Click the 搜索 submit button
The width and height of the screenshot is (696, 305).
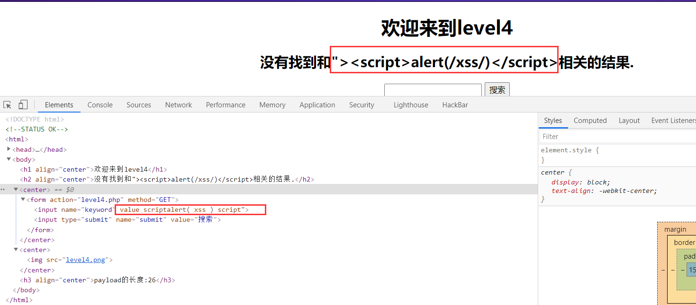(497, 90)
